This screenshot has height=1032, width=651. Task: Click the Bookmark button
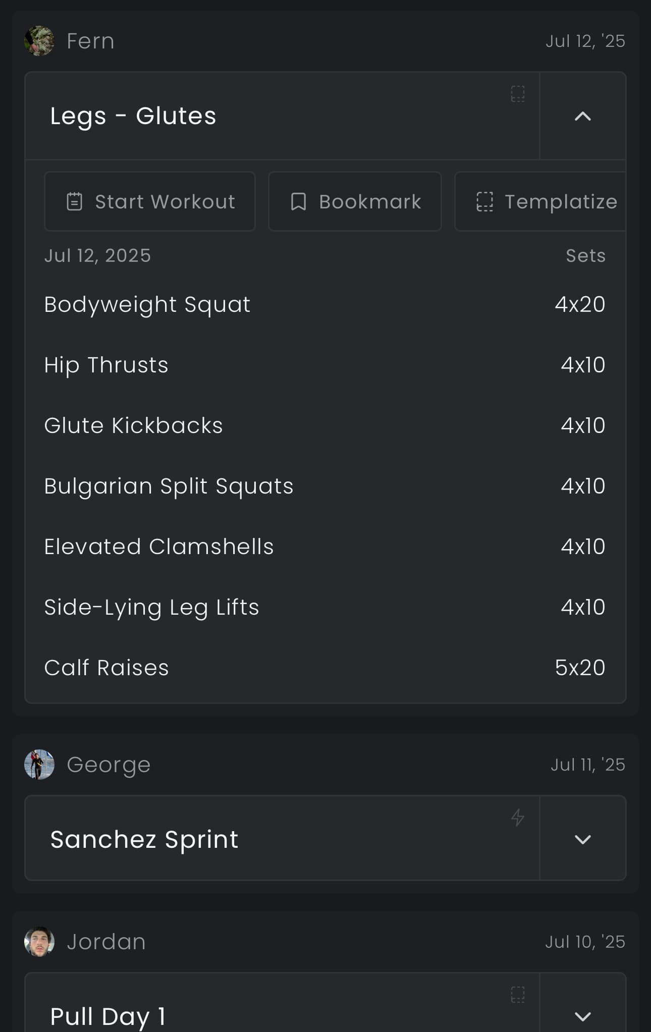[354, 201]
